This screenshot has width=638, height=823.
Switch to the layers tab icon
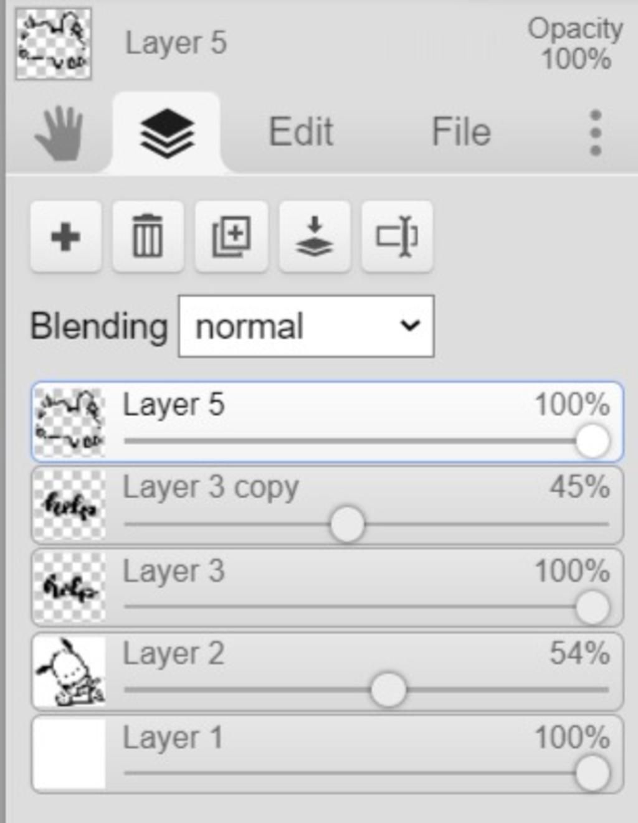166,133
